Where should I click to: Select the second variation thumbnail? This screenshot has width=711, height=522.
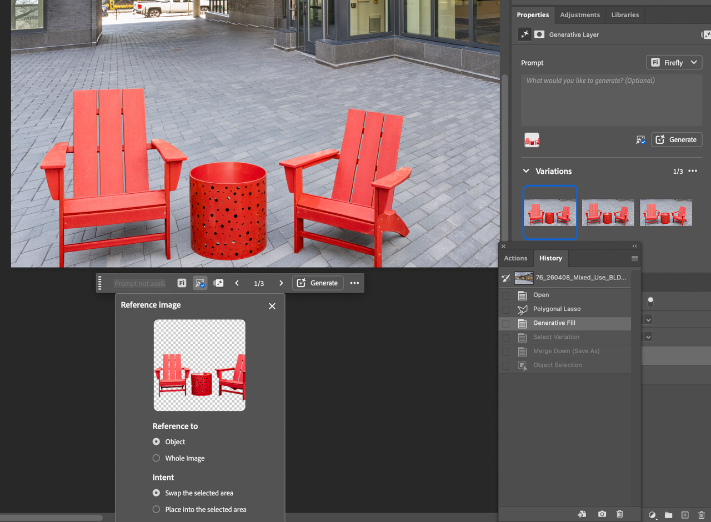[x=608, y=213]
